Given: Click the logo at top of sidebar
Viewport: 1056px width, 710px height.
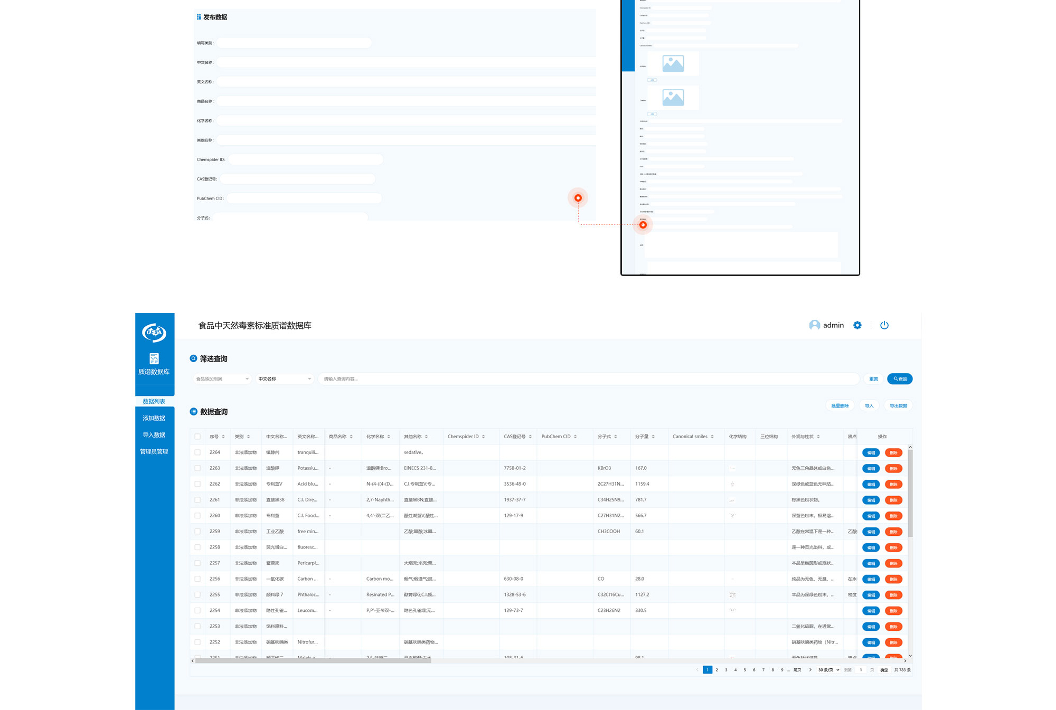Looking at the screenshot, I should coord(154,332).
